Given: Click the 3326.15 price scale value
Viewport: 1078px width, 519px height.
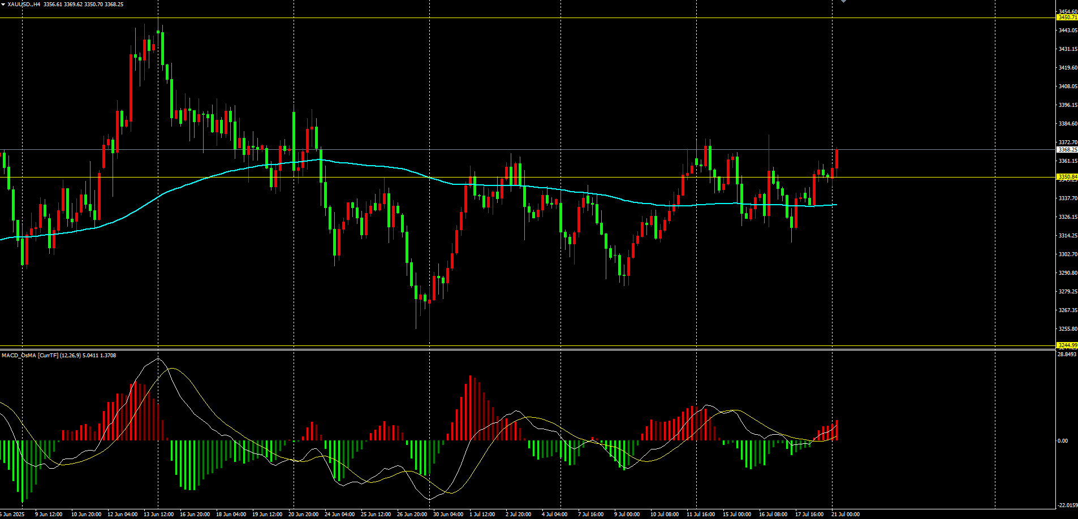Looking at the screenshot, I should 1068,217.
